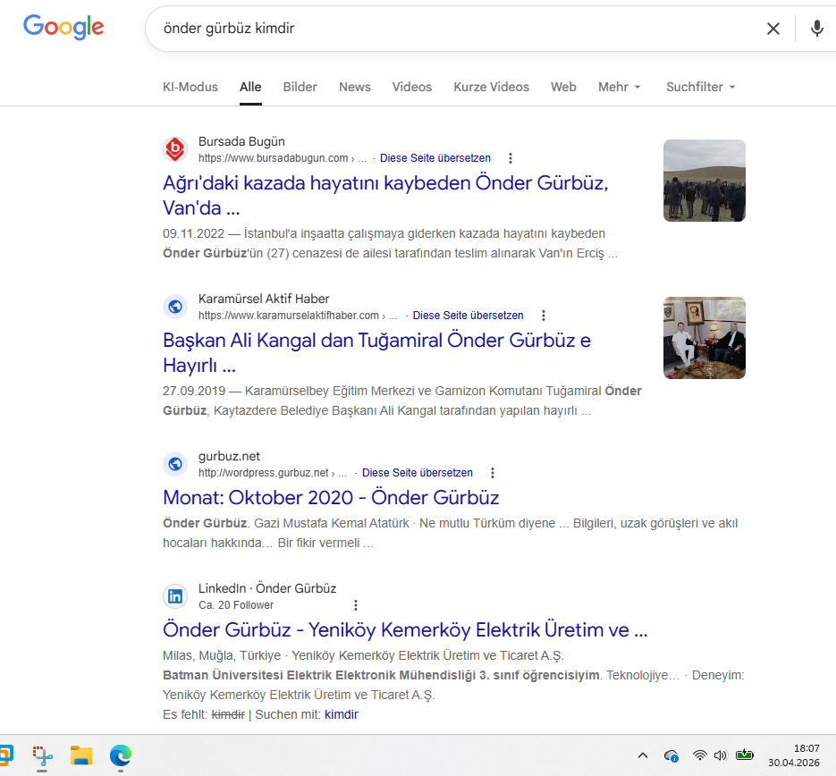Click the Google logo
836x776 pixels.
point(63,28)
